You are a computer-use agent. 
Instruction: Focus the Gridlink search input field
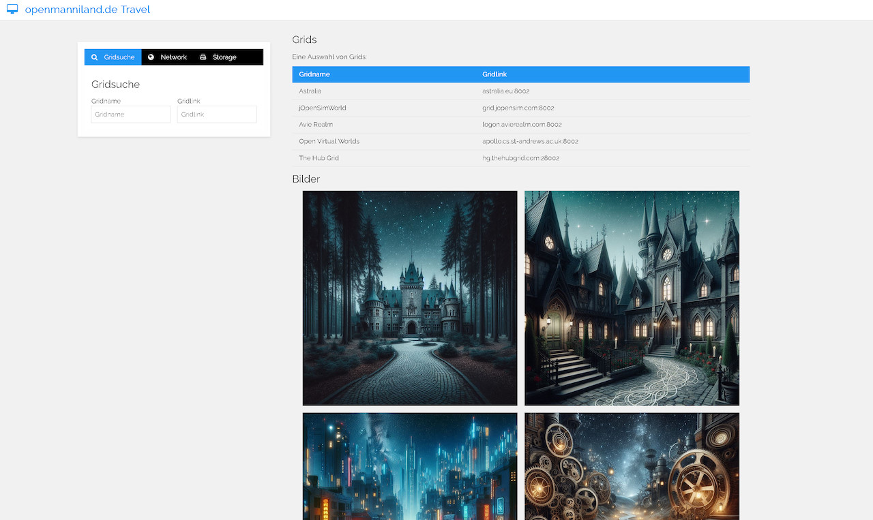click(217, 114)
